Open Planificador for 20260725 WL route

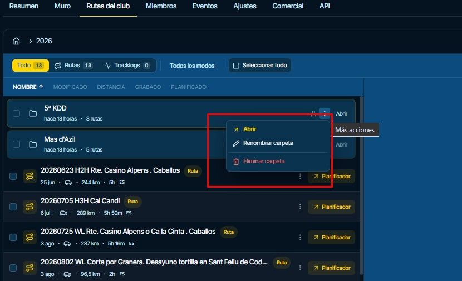(x=332, y=238)
